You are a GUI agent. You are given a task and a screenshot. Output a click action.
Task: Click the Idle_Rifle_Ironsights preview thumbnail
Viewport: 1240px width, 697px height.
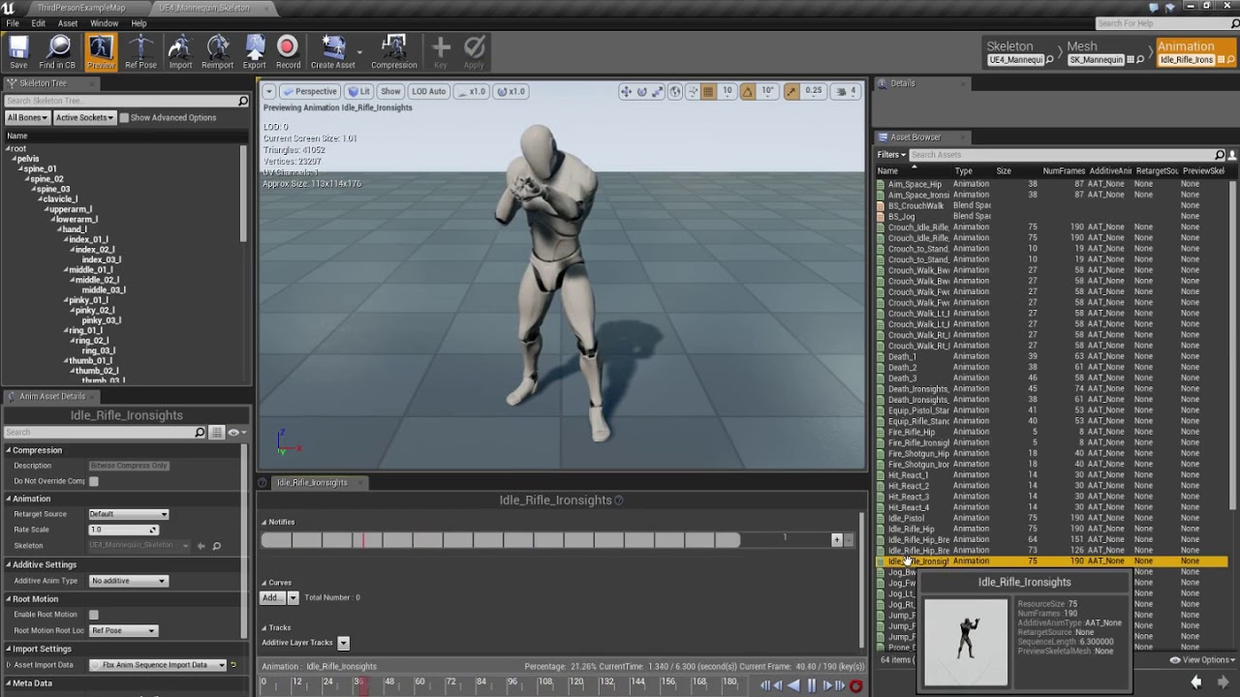click(x=966, y=643)
